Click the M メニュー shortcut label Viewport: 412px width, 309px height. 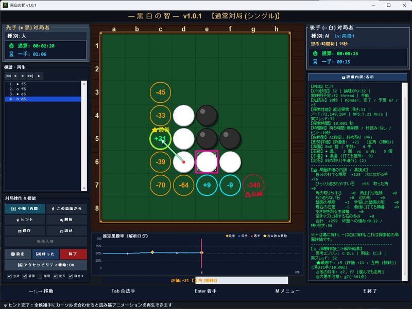(x=287, y=291)
